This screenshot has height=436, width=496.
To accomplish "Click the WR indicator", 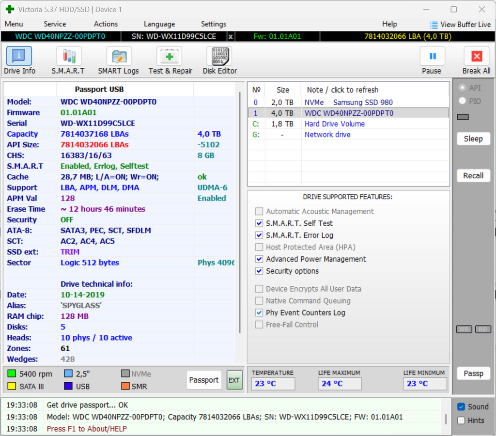I will [x=464, y=329].
